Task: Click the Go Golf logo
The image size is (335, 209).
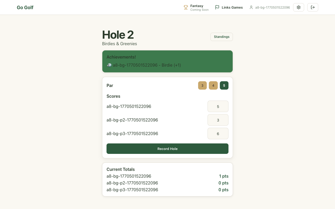Action: coord(25,8)
